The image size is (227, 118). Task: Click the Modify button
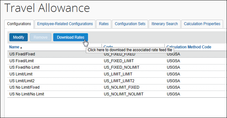click(18, 37)
